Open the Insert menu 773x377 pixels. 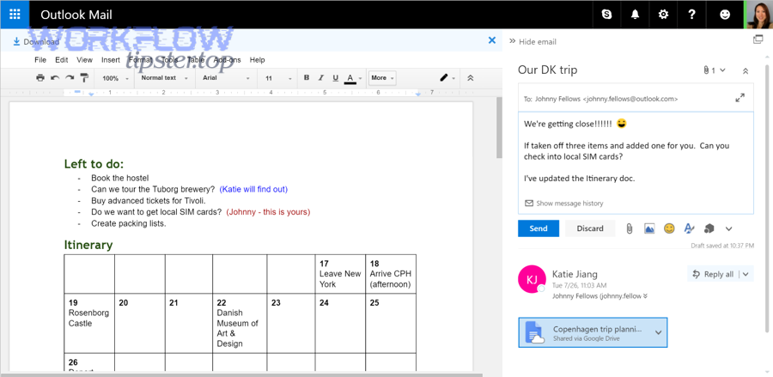111,59
